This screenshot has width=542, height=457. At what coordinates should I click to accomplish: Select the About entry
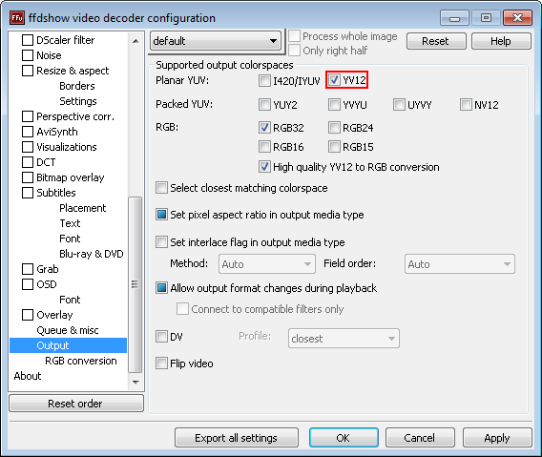28,376
